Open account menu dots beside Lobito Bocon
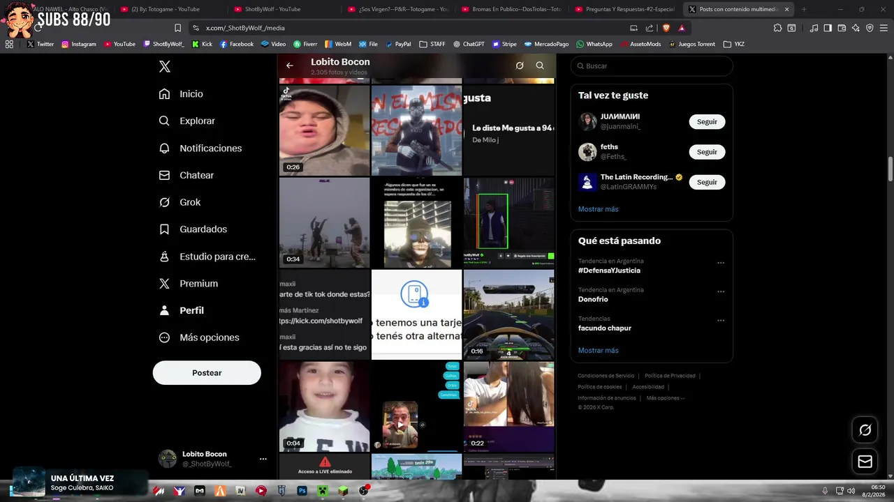 [x=263, y=459]
